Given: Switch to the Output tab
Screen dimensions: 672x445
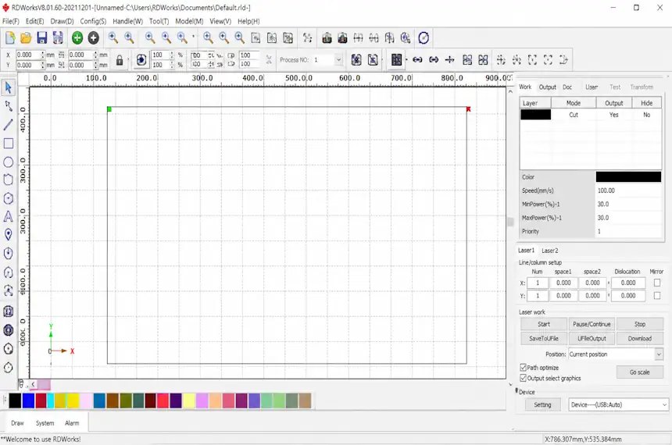Looking at the screenshot, I should [547, 87].
